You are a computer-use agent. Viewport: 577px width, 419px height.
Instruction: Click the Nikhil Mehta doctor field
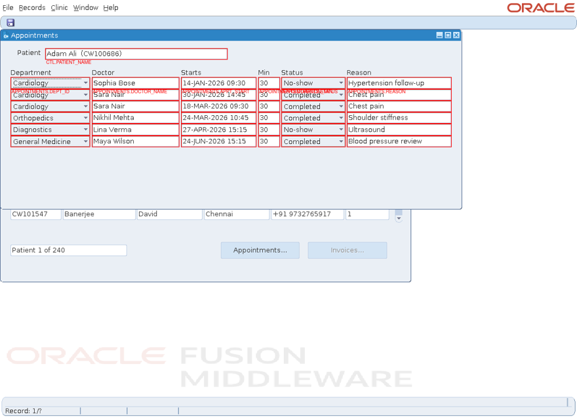tap(136, 118)
